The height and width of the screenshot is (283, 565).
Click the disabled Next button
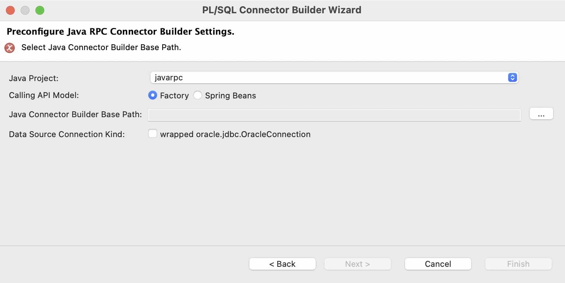(357, 264)
